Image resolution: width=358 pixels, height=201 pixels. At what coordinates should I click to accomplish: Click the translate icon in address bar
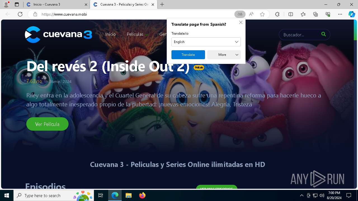coord(240,14)
